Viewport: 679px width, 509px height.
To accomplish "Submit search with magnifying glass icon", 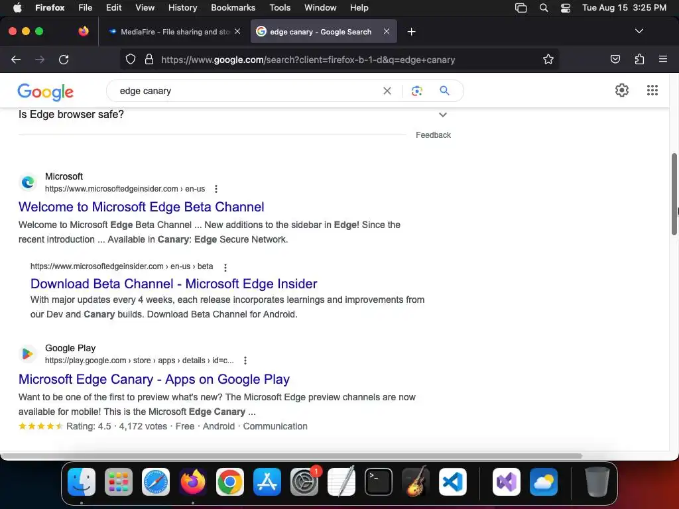I will 444,91.
